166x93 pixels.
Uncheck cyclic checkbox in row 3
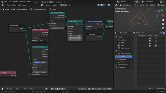tap(150, 46)
